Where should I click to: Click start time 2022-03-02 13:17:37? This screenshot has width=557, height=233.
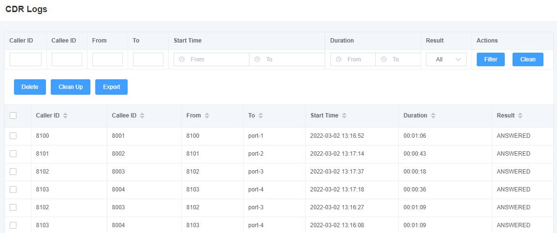tap(337, 172)
